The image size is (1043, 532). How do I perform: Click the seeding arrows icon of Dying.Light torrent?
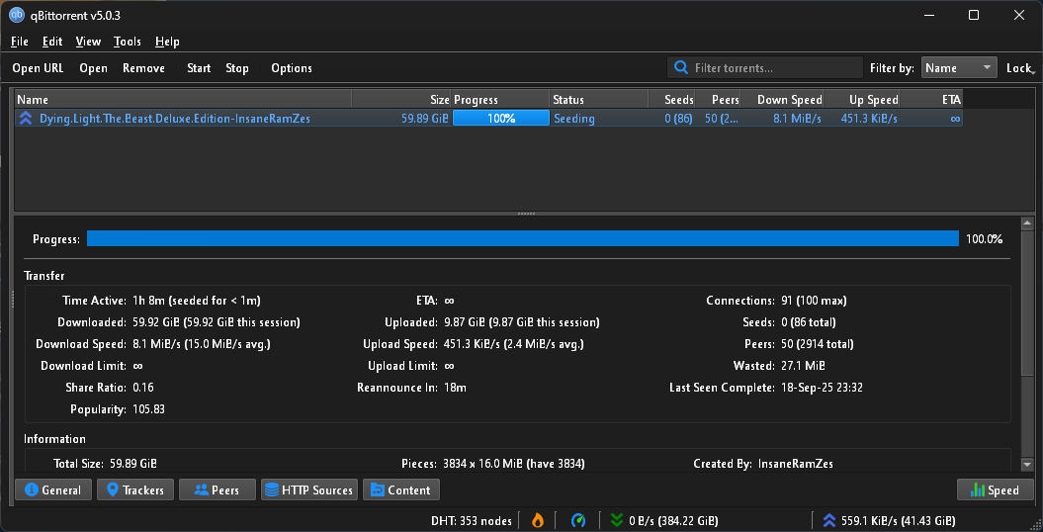tap(26, 119)
